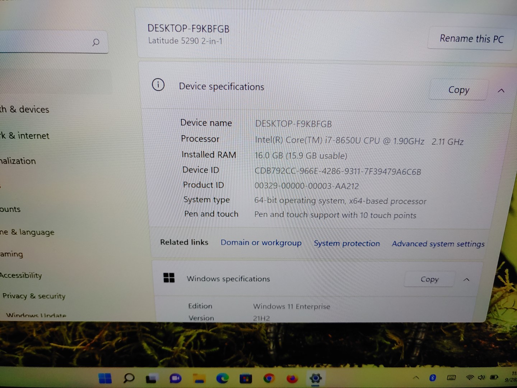The height and width of the screenshot is (388, 517).
Task: Open Windows Update settings
Action: [36, 315]
